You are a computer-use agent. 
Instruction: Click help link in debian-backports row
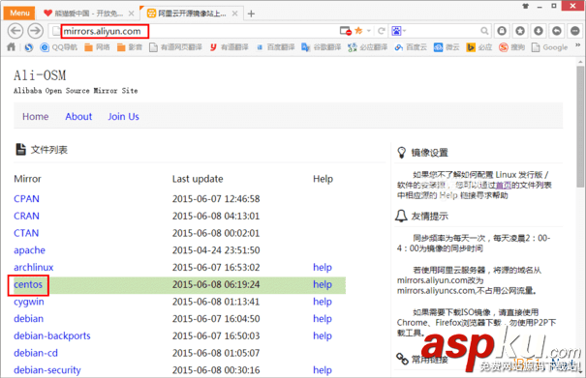tap(323, 335)
